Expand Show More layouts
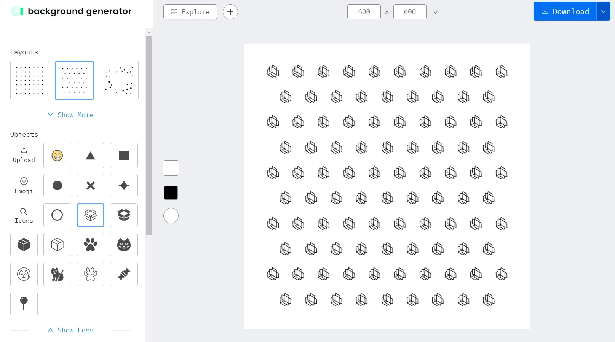 point(71,115)
